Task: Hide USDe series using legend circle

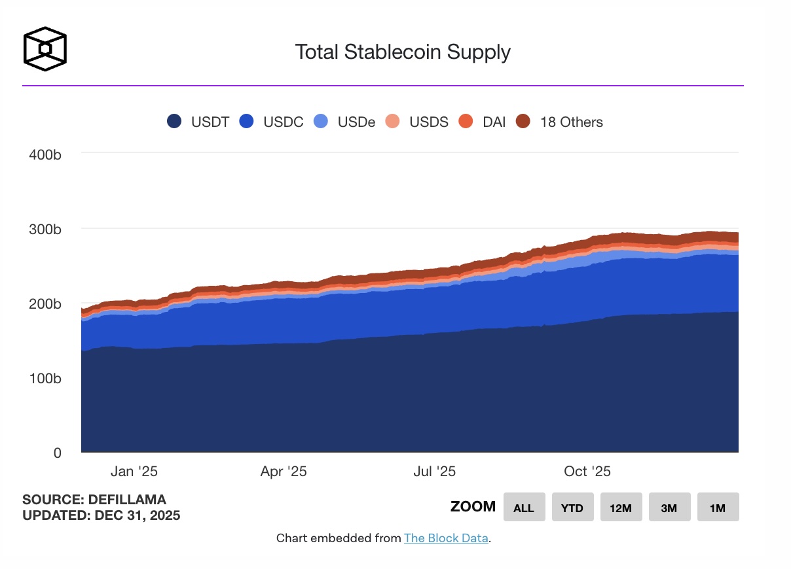Action: click(321, 122)
